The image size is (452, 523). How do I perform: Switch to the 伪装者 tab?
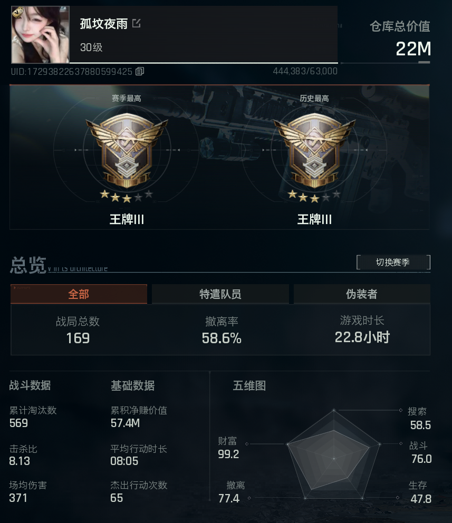(362, 294)
